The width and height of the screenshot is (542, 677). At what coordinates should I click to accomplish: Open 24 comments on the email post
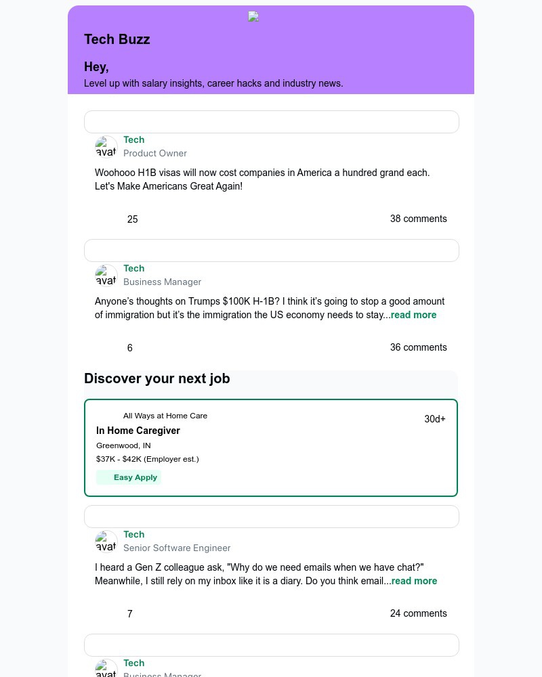pos(418,613)
